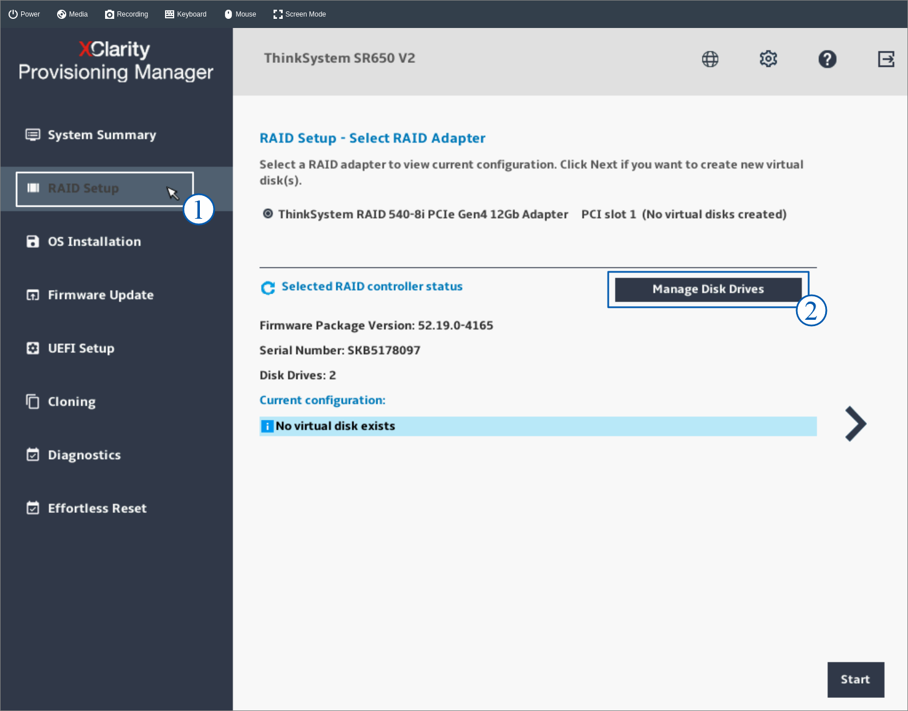Click the System Summary icon
Screen dimensions: 908x711
[x=33, y=135]
